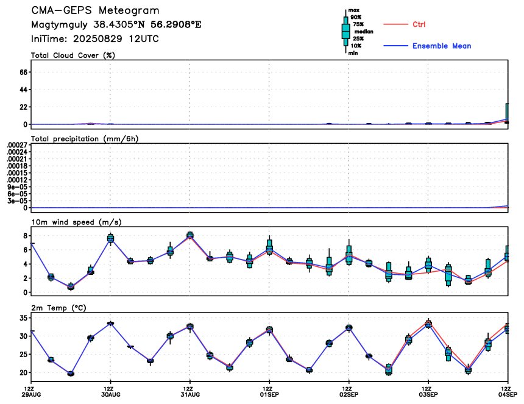Image resolution: width=524 pixels, height=404 pixels.
Task: Click the '9e-05' precipitation axis value
Action: 18,187
